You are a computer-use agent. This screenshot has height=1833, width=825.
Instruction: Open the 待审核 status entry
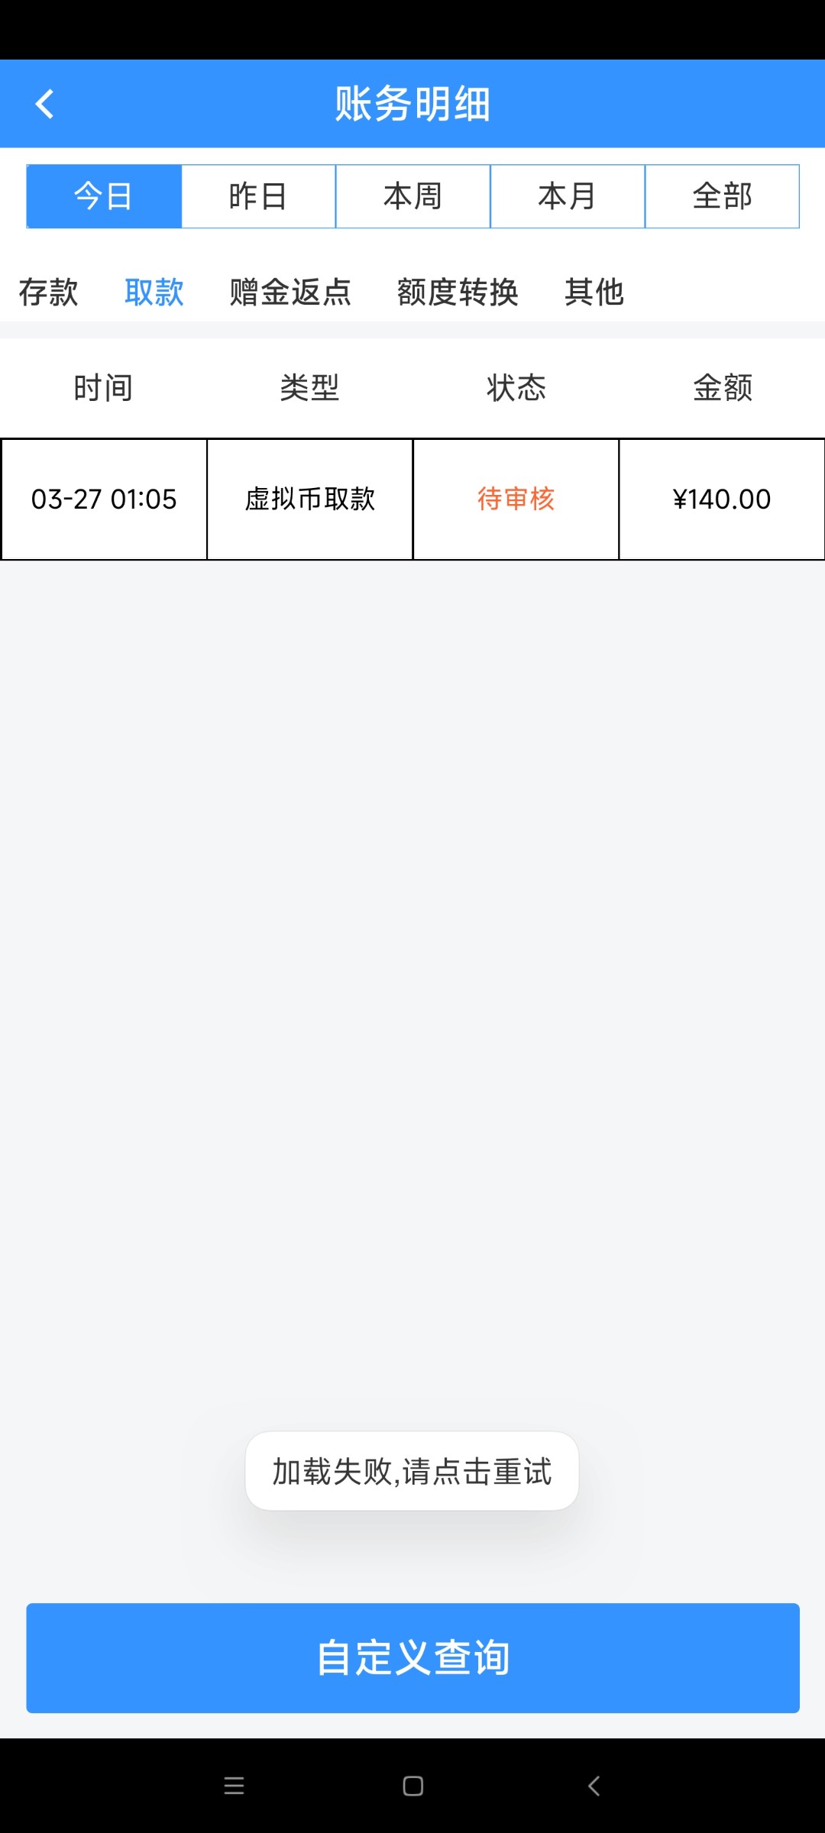516,499
